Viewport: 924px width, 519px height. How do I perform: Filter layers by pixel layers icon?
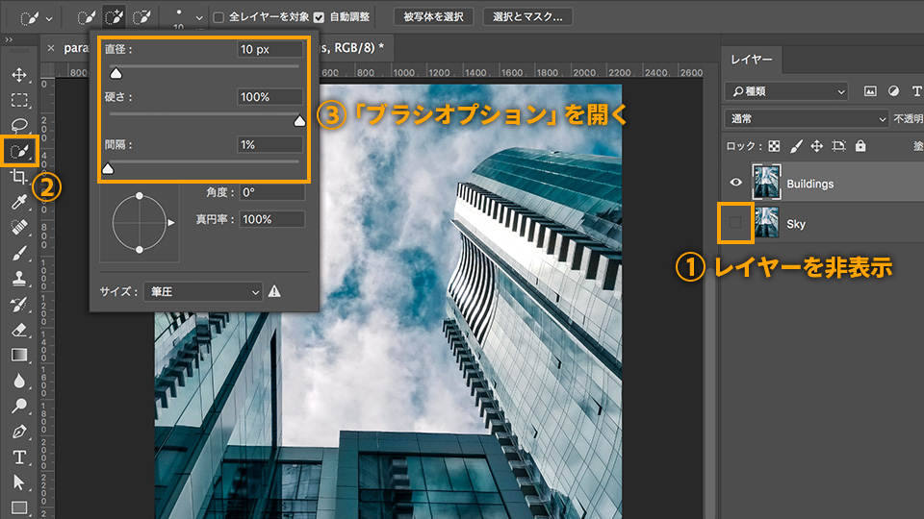pyautogui.click(x=870, y=91)
